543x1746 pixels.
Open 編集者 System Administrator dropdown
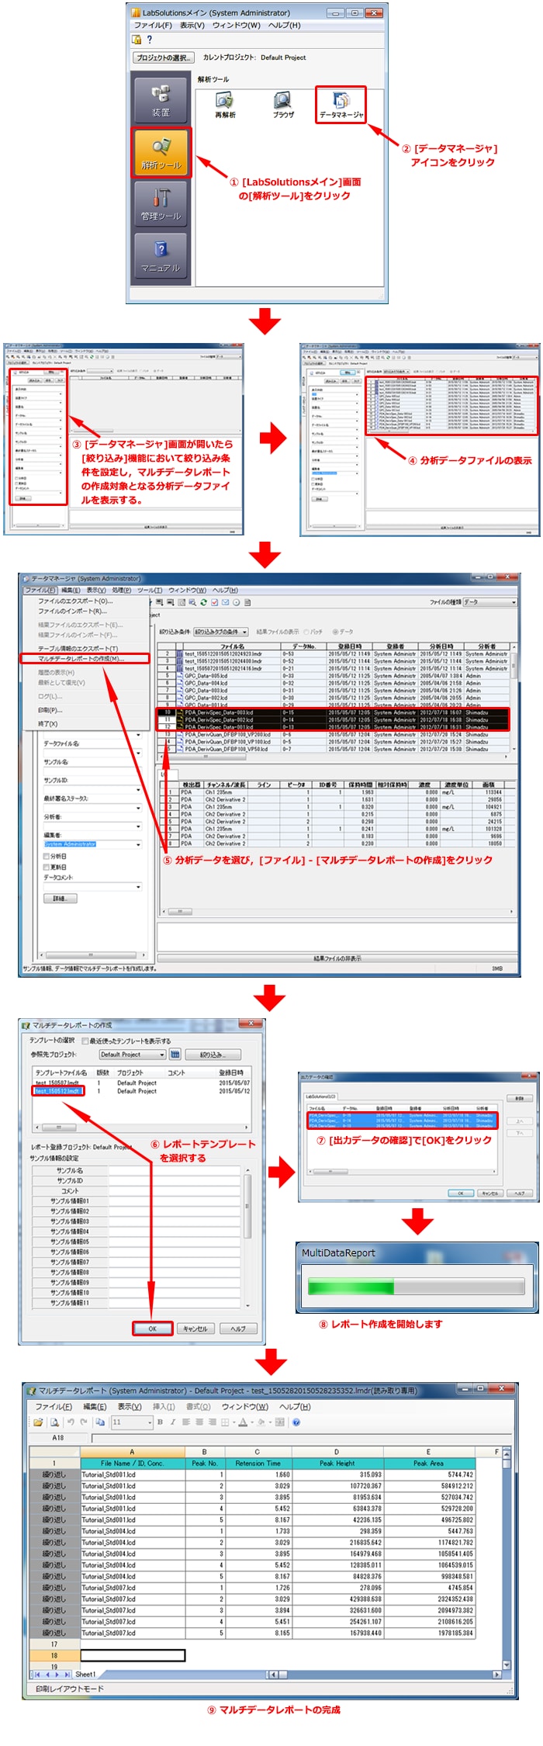click(93, 844)
